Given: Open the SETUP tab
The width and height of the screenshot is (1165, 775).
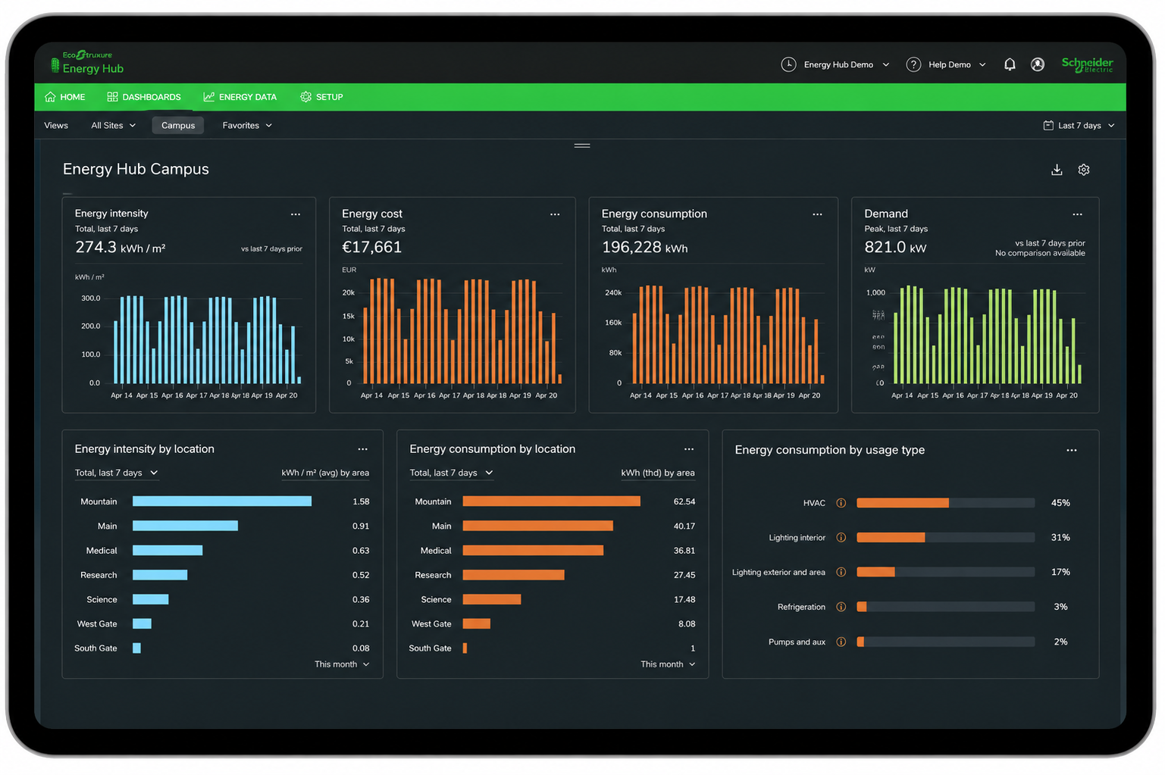Looking at the screenshot, I should (x=321, y=97).
